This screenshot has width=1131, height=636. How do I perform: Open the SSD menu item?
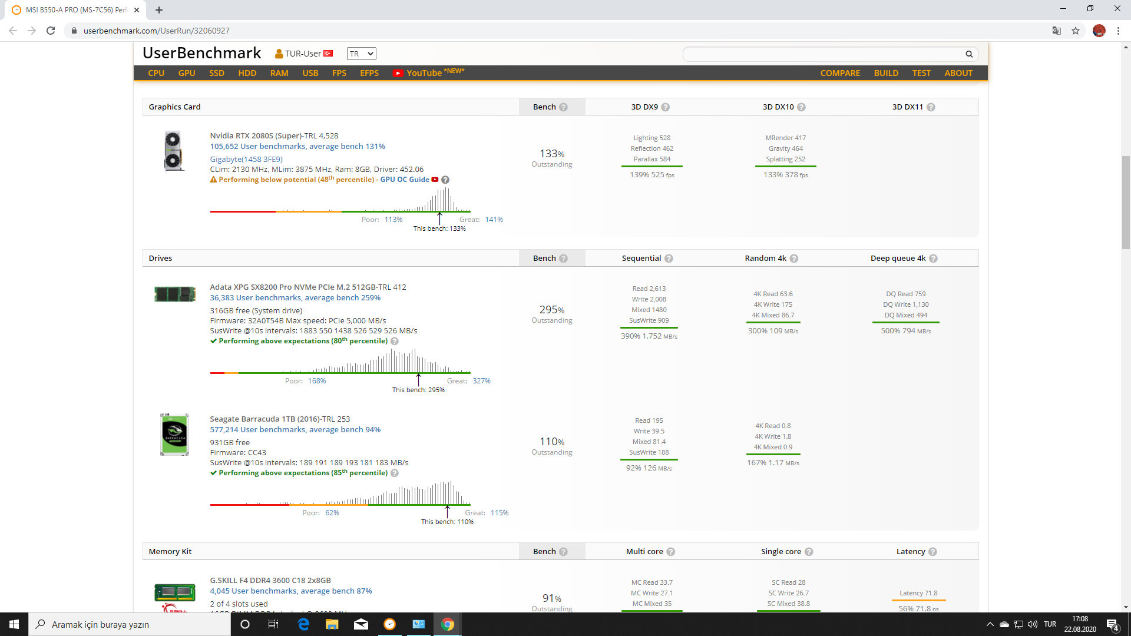pos(216,73)
